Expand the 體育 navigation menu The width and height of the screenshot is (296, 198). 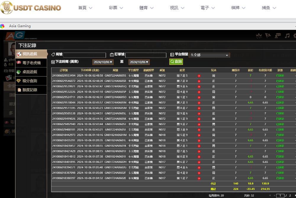point(147,8)
